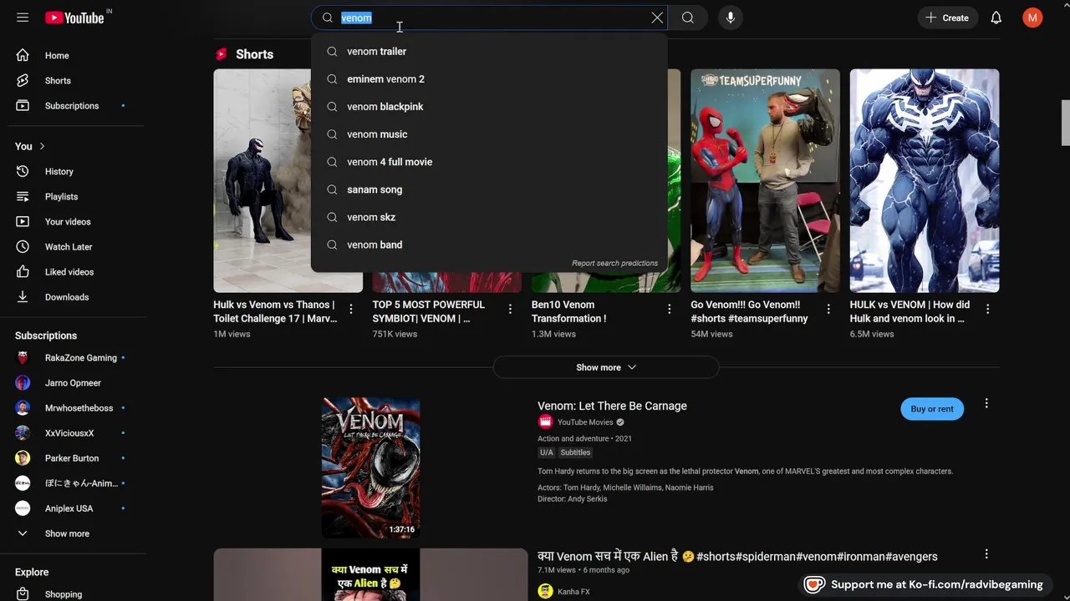This screenshot has width=1070, height=601.
Task: Open the Hindi 'क्या Venom' Alien video title
Action: pos(737,557)
